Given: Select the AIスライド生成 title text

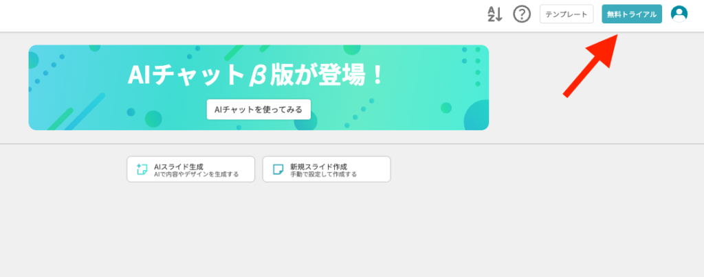Looking at the screenshot, I should pos(179,167).
